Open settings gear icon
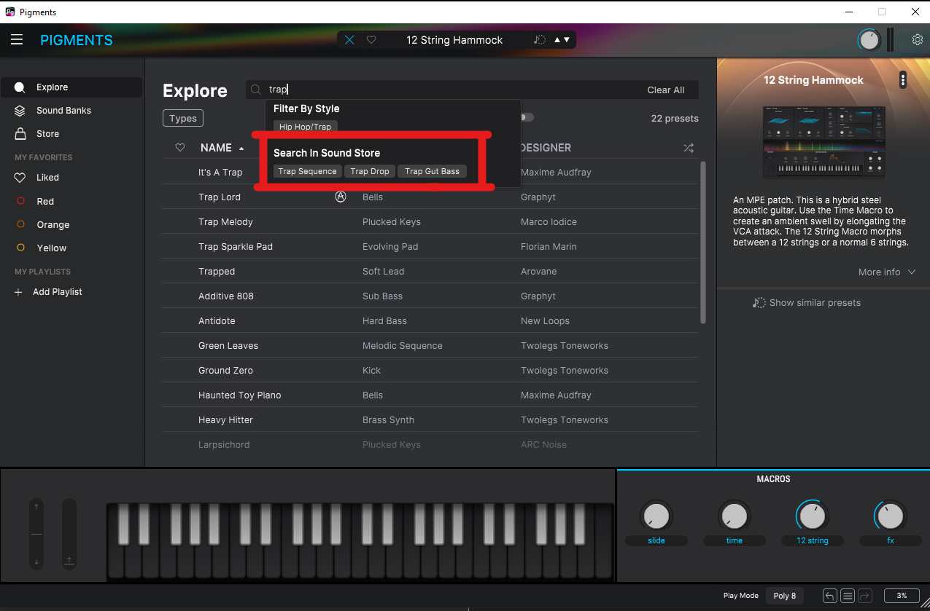This screenshot has width=930, height=611. pyautogui.click(x=918, y=40)
